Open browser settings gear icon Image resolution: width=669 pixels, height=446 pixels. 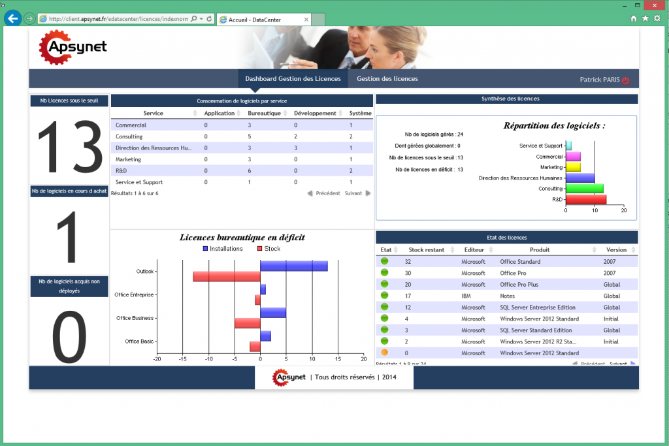pyautogui.click(x=658, y=19)
